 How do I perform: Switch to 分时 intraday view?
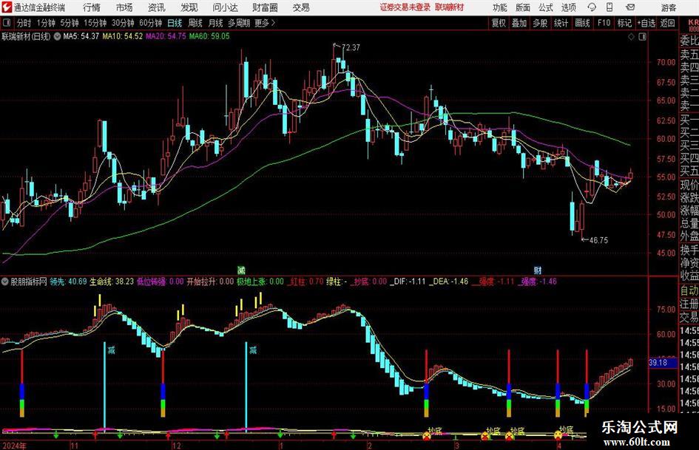point(24,23)
